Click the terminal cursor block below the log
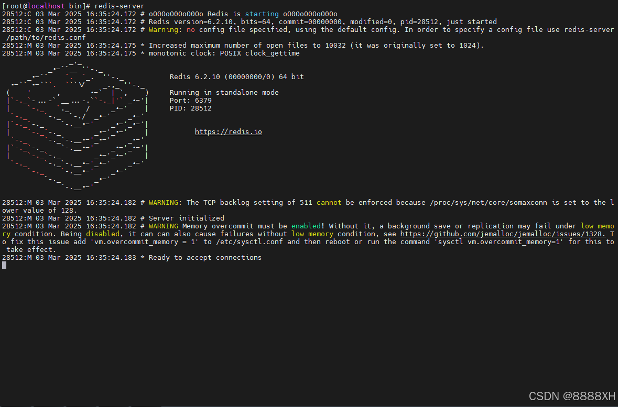The image size is (618, 407). (4, 265)
